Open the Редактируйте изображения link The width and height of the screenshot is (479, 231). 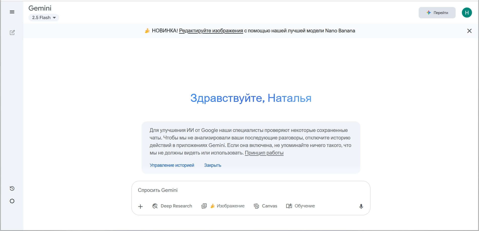click(x=211, y=31)
